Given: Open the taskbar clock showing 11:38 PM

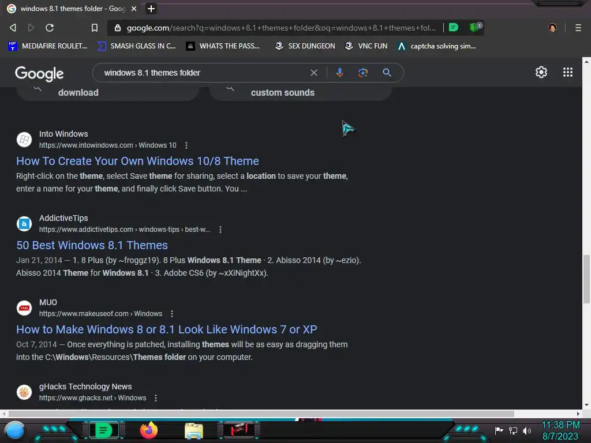Looking at the screenshot, I should [560, 430].
